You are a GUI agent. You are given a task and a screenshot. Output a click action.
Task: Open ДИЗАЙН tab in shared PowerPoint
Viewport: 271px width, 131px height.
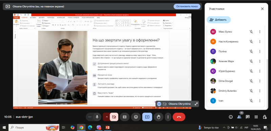[41, 18]
